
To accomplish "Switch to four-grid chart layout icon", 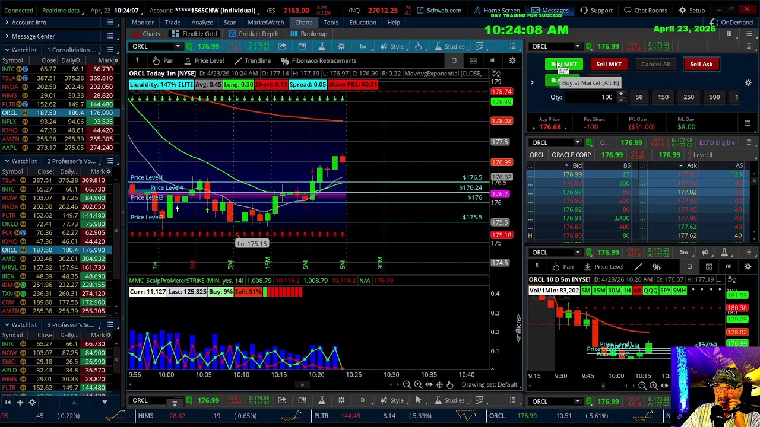I will 473,60.
